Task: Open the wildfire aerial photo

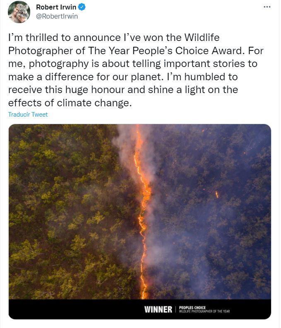Action: 139,211
